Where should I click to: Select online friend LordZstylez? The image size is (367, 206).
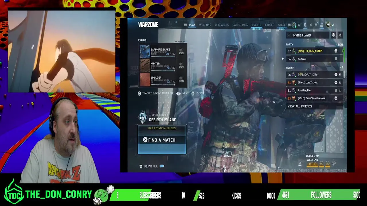coord(315,82)
